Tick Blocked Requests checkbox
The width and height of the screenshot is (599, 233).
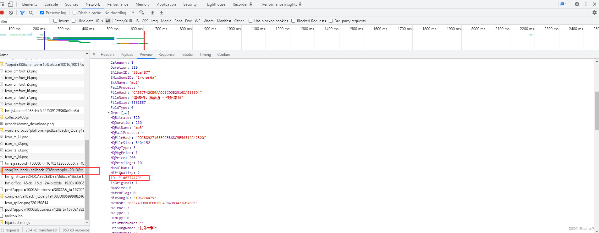point(293,21)
